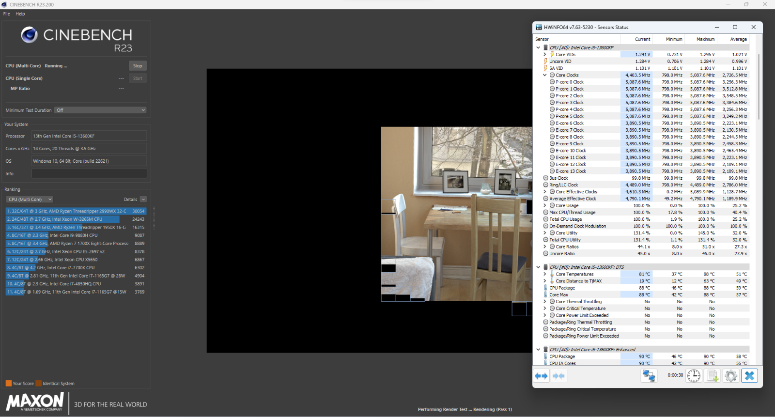Screen dimensions: 775x417
Task: Select Intel Xeon W-3265M ranking entry
Action: (76, 219)
